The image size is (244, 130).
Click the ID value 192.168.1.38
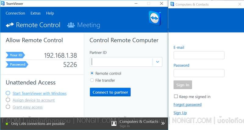point(60,55)
